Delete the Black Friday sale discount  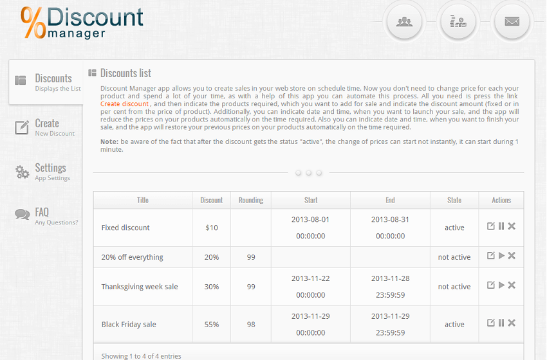[512, 323]
